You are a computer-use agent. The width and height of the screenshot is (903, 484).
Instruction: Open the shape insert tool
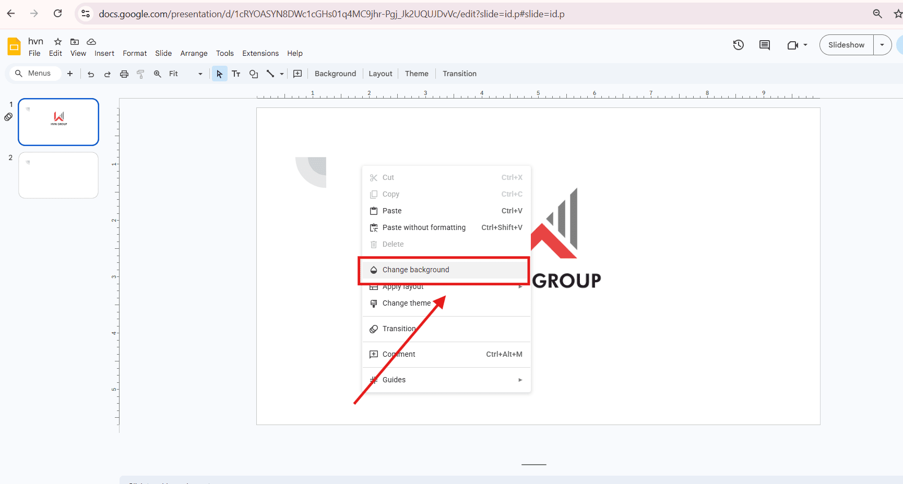pyautogui.click(x=254, y=74)
